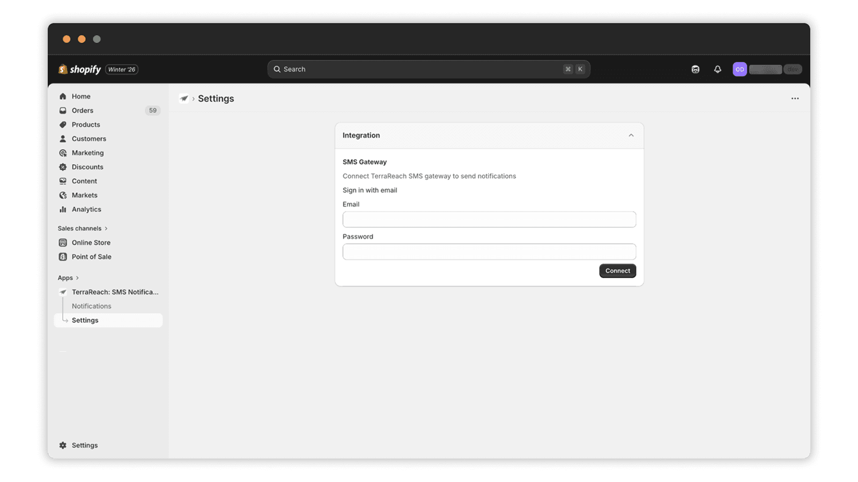This screenshot has height=482, width=858.
Task: Open the Sidekick assistant icon
Action: [695, 69]
